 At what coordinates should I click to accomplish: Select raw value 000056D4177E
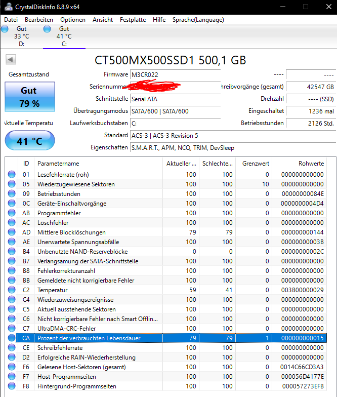(303, 377)
